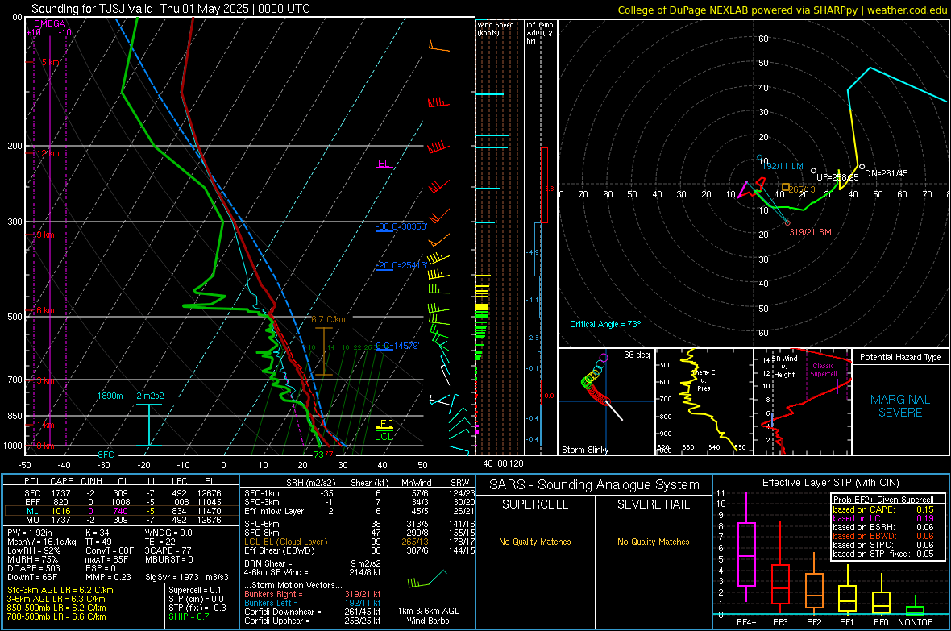Click the 700-500mb LR = 6.6 C/km line
This screenshot has height=631, width=951.
[x=56, y=616]
